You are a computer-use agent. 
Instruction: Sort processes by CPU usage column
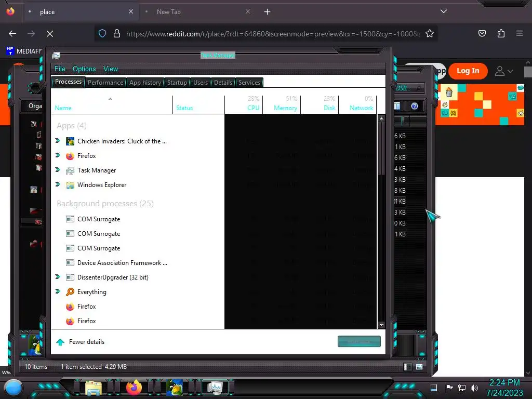[244, 104]
